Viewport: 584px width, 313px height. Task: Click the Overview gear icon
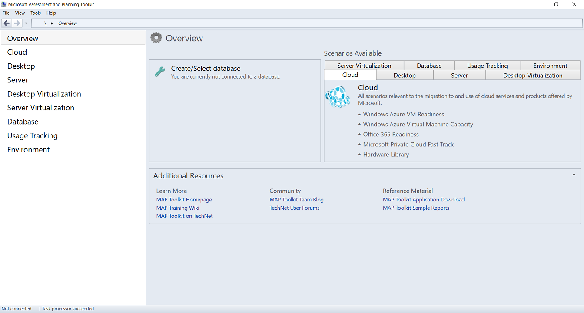tap(156, 38)
